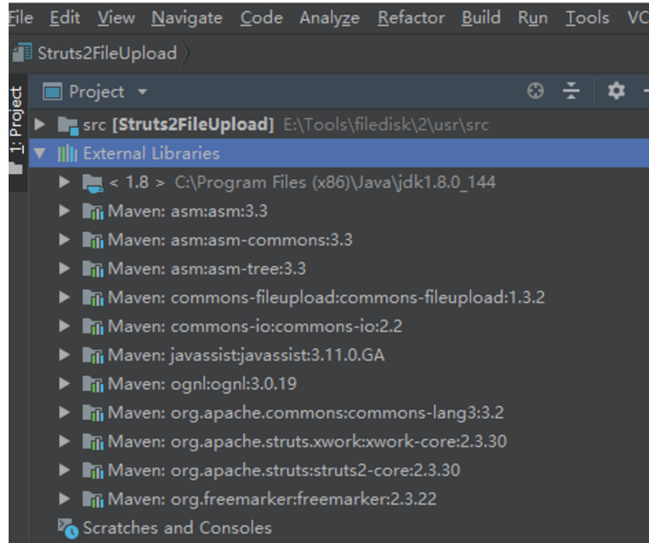Click the Struts2FileUpload module icon in breadcrumb

[23, 53]
